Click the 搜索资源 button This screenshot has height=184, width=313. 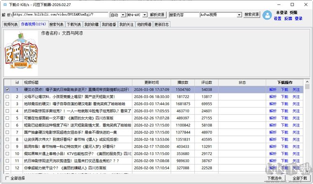(x=252, y=14)
